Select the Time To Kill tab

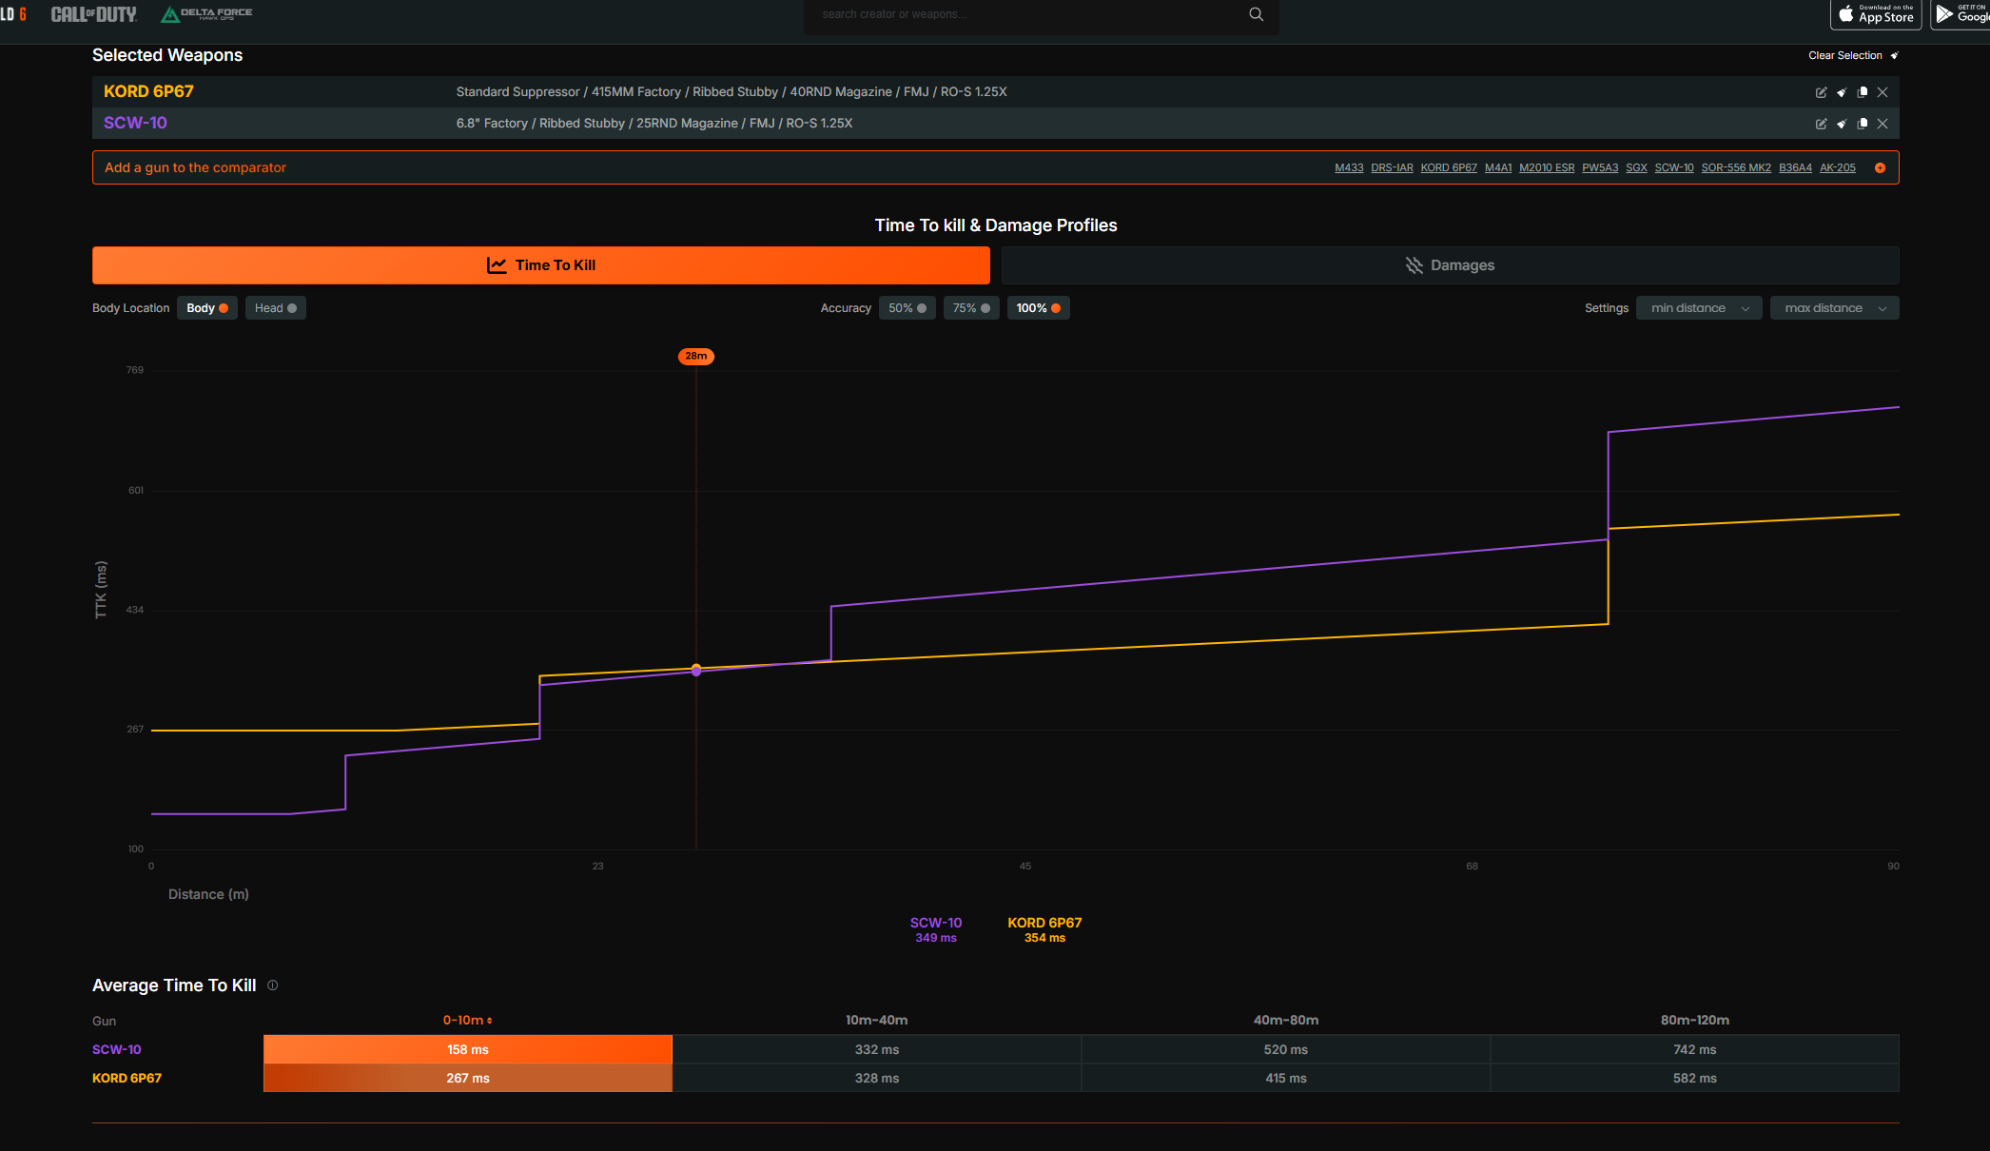[x=540, y=265]
